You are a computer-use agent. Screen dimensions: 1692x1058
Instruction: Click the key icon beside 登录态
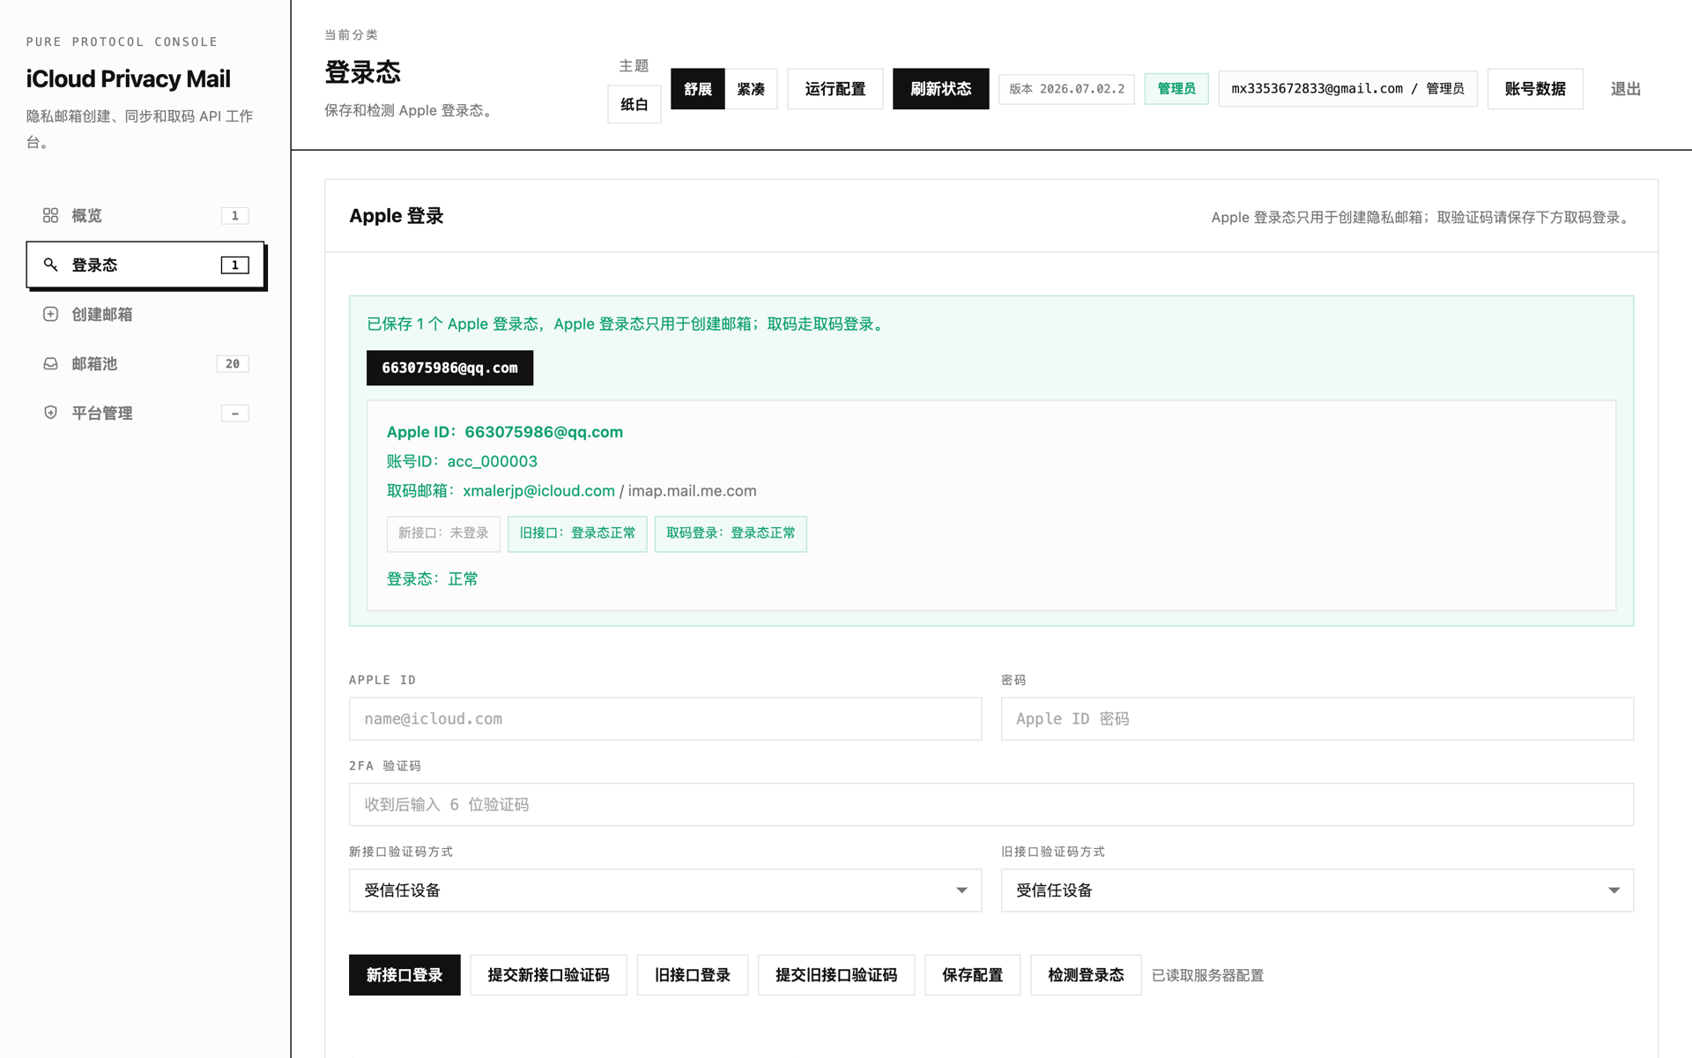point(50,264)
